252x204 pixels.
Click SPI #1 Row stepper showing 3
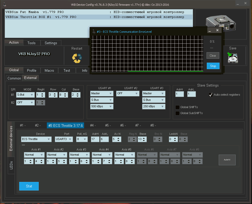(x=53, y=95)
